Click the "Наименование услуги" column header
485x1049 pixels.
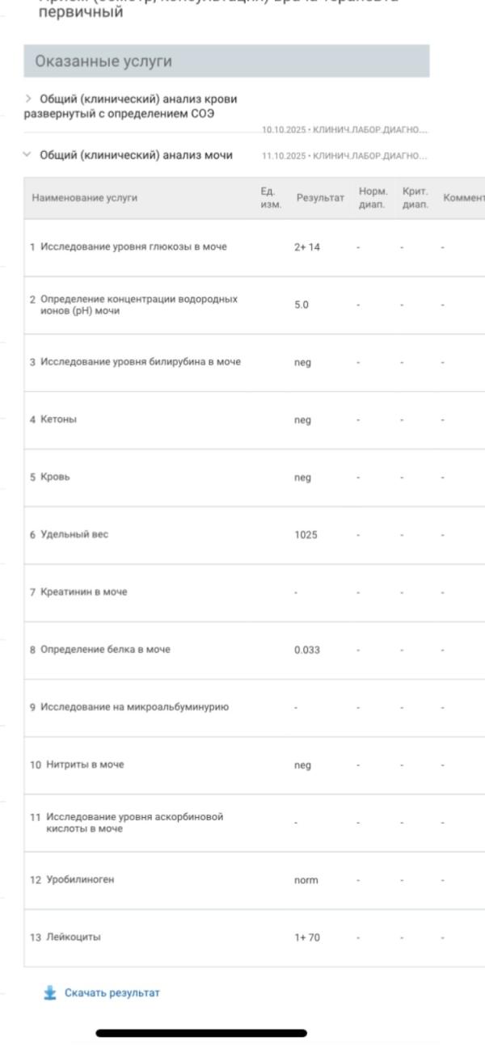(84, 197)
